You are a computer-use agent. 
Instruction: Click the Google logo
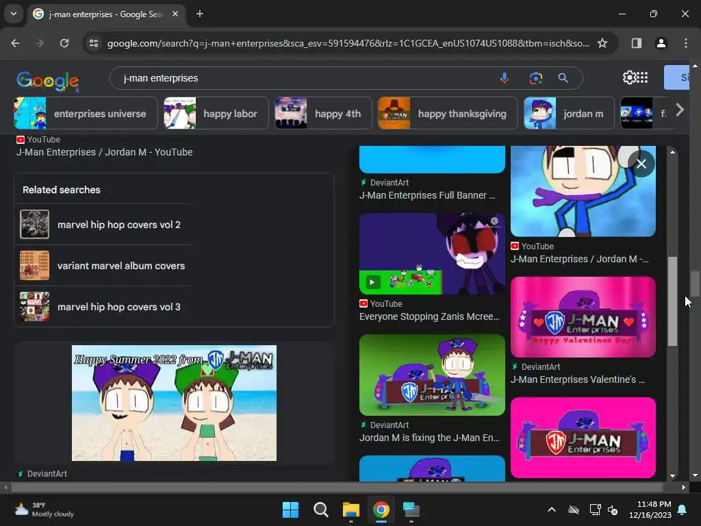[48, 81]
